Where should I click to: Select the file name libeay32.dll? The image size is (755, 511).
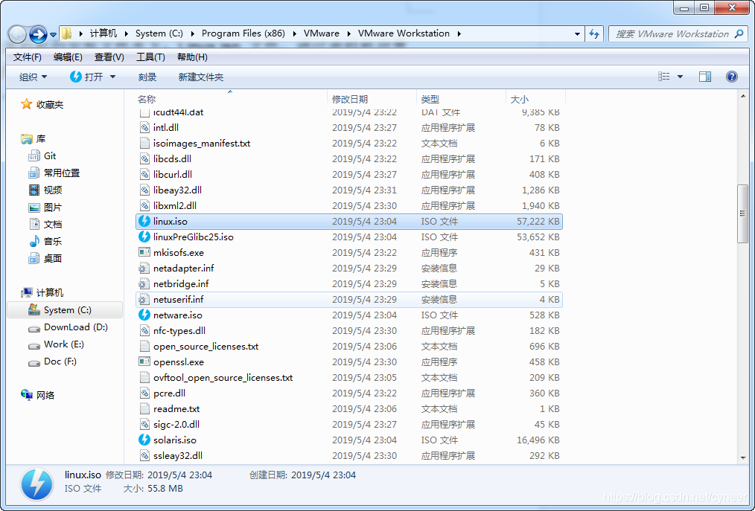[177, 190]
